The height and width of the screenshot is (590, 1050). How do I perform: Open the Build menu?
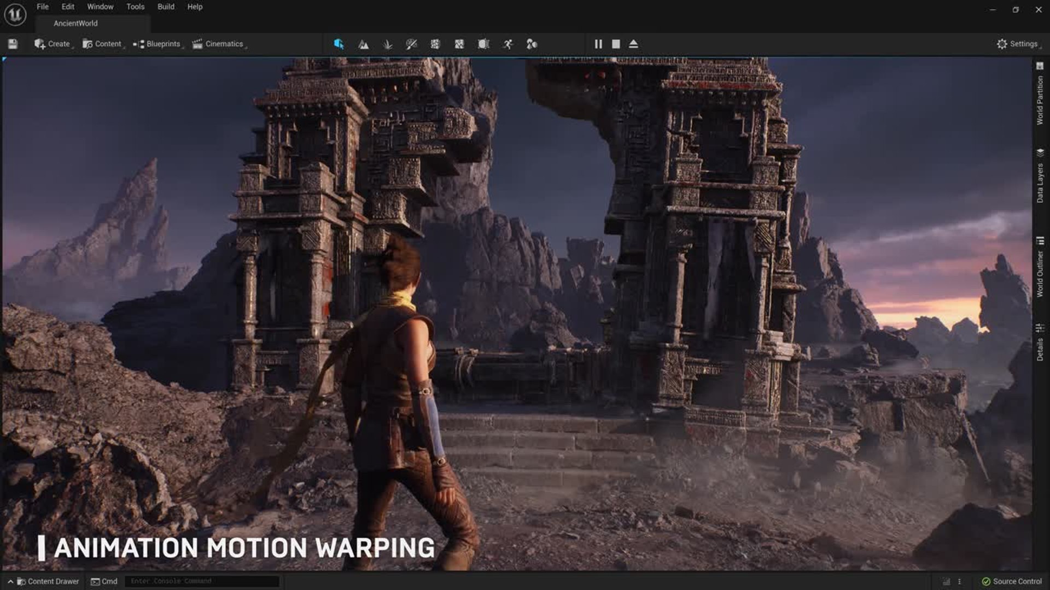pos(166,7)
